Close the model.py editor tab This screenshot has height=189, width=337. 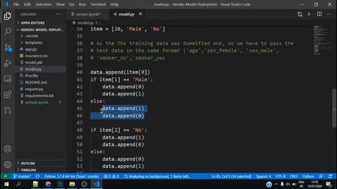point(141,14)
